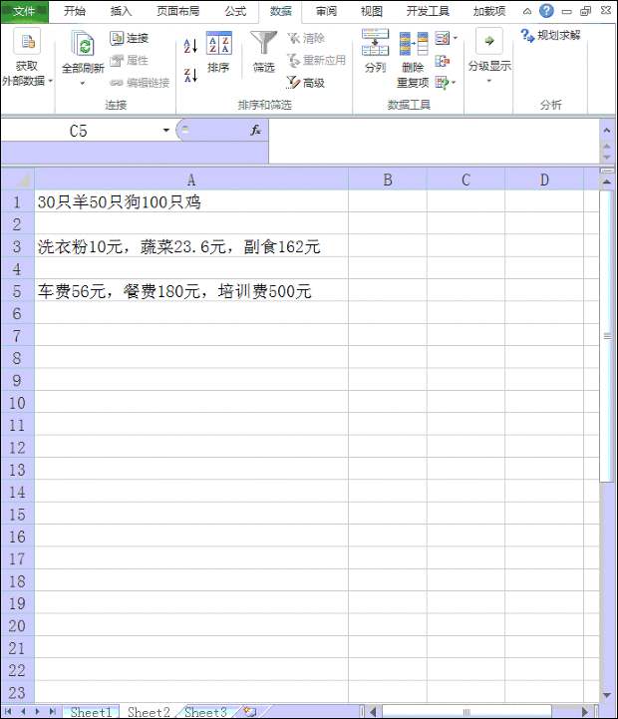
Task: Select the Sheet2 worksheet tab
Action: click(149, 712)
